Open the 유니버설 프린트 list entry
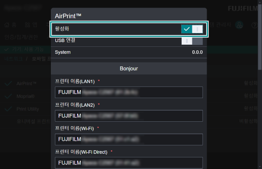The width and height of the screenshot is (262, 169). tap(33, 121)
